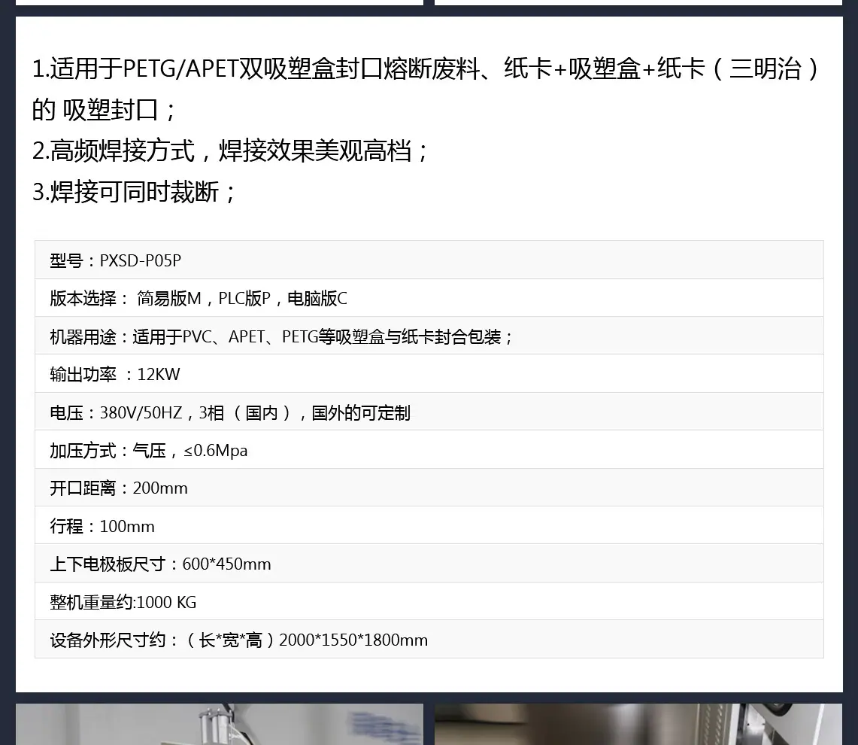Screen dimensions: 858x745
Task: Select the 行程：100mm row
Action: (429, 526)
